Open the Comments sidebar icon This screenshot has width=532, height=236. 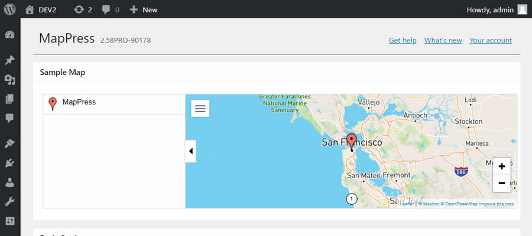point(10,118)
